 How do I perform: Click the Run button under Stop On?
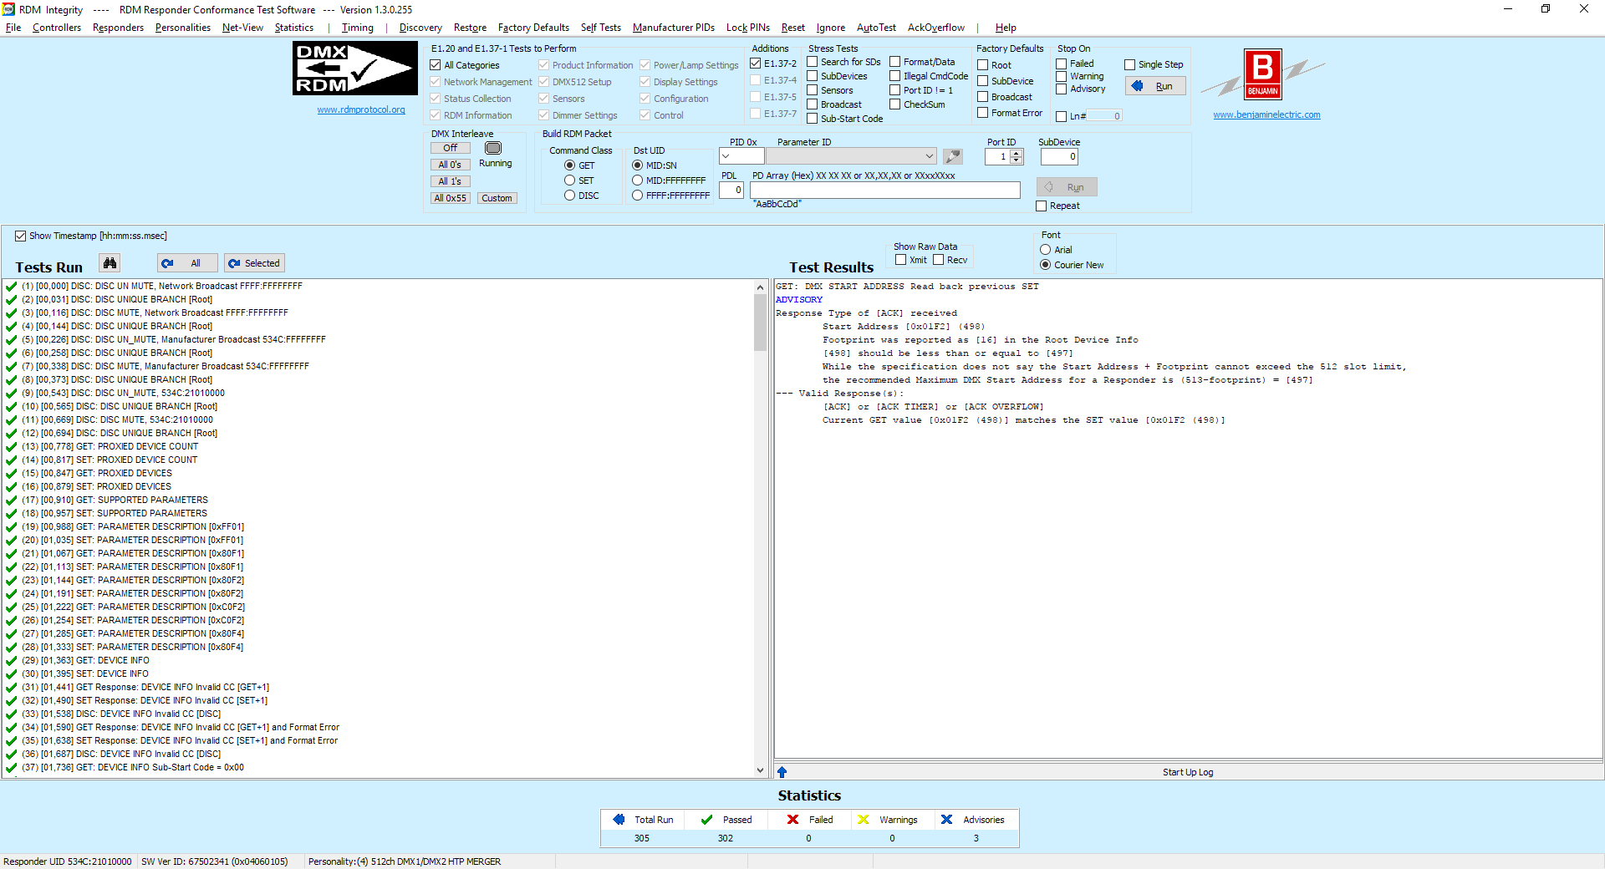click(x=1155, y=86)
